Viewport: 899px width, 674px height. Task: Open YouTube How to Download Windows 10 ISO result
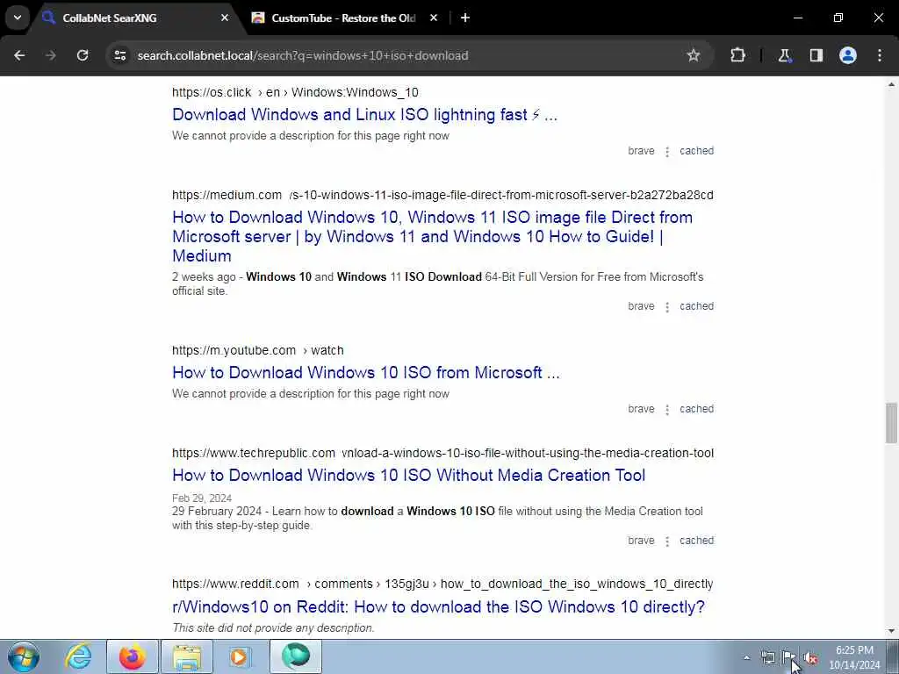[366, 372]
